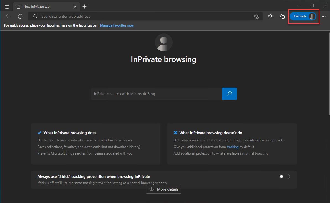Click the address bar magnifier icon

coord(35,16)
